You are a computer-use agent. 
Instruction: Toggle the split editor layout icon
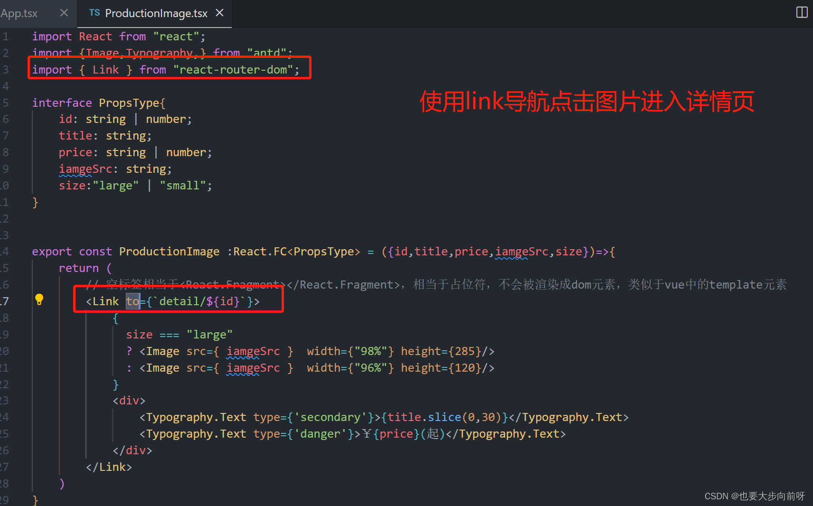tap(801, 12)
